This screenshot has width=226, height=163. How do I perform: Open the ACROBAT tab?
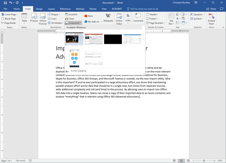pyautogui.click(x=117, y=9)
